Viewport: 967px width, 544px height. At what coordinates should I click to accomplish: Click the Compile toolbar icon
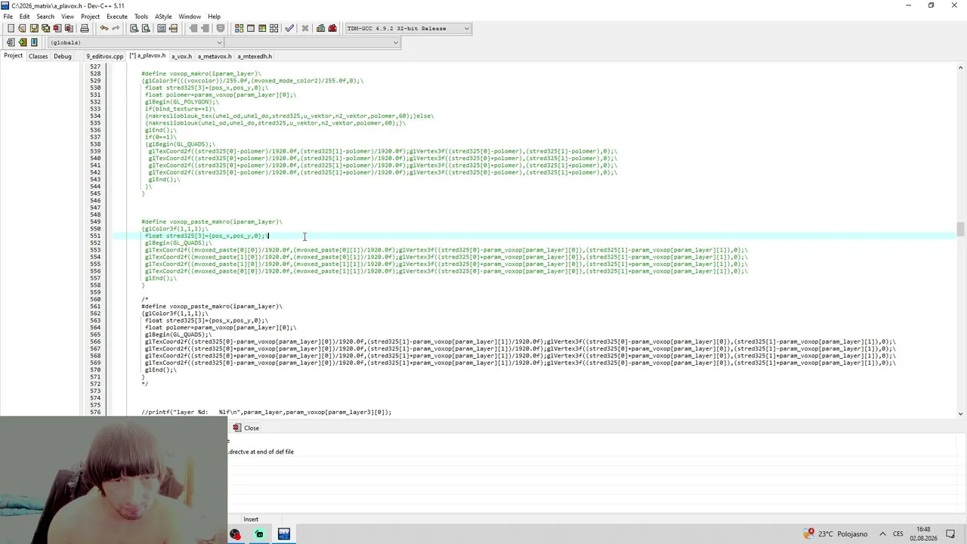coord(239,28)
